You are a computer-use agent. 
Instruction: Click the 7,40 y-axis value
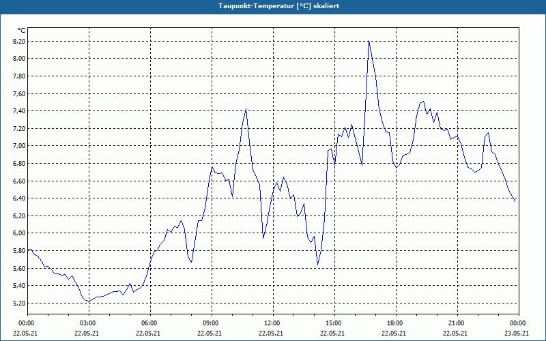click(x=20, y=111)
